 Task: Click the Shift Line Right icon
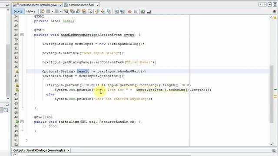coord(122,12)
